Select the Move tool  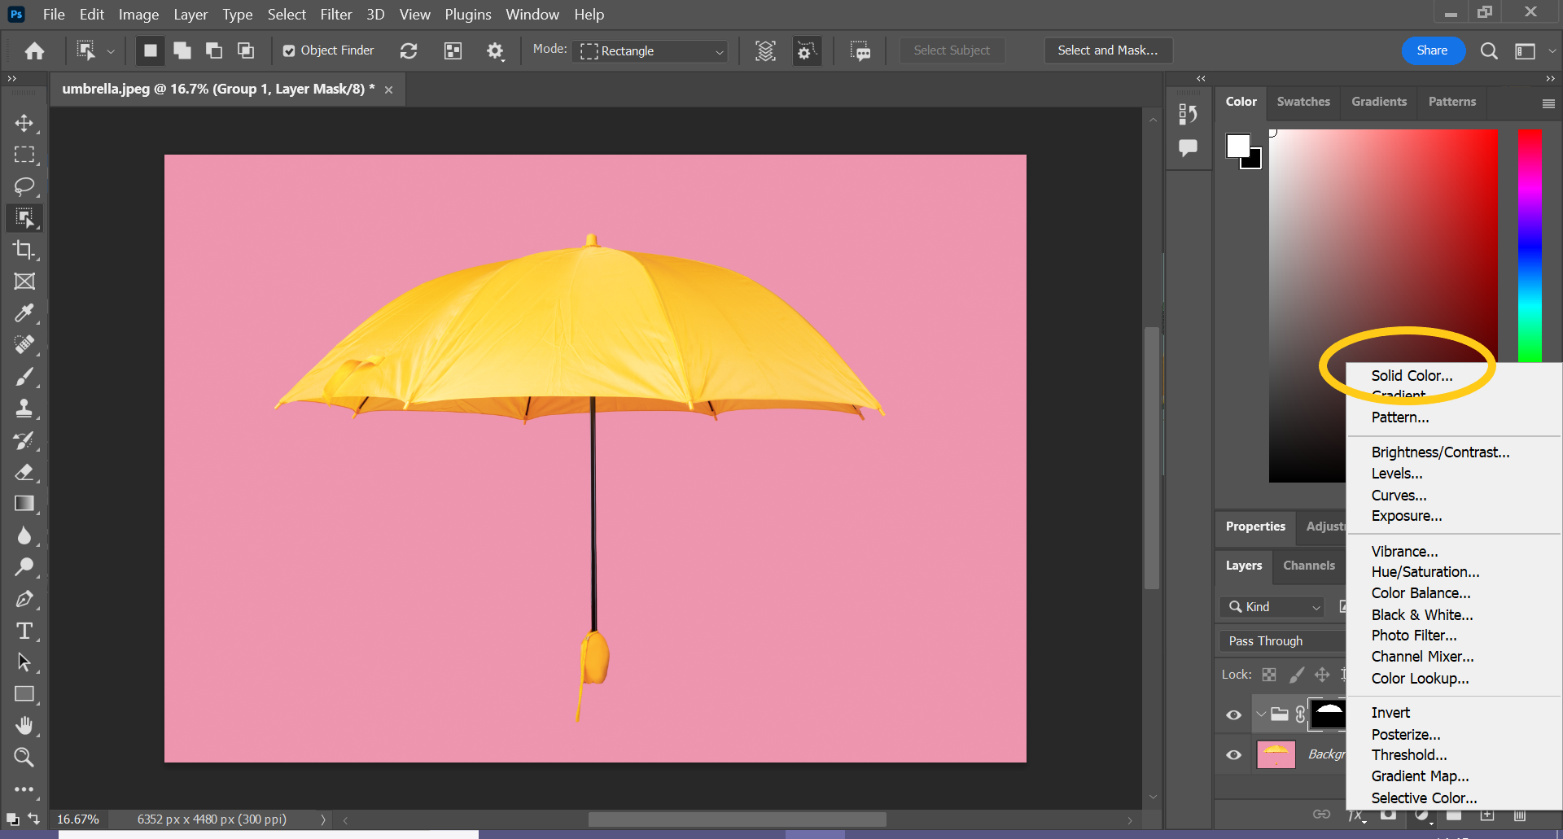point(24,123)
